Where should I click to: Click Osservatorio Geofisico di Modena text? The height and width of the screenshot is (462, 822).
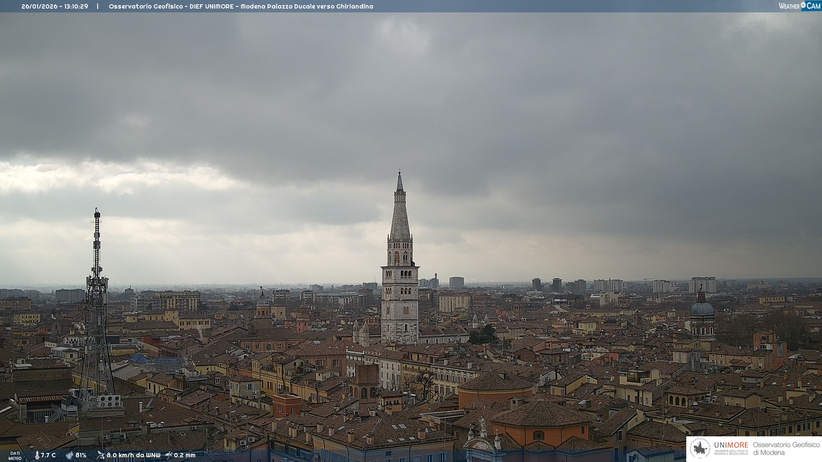786,448
